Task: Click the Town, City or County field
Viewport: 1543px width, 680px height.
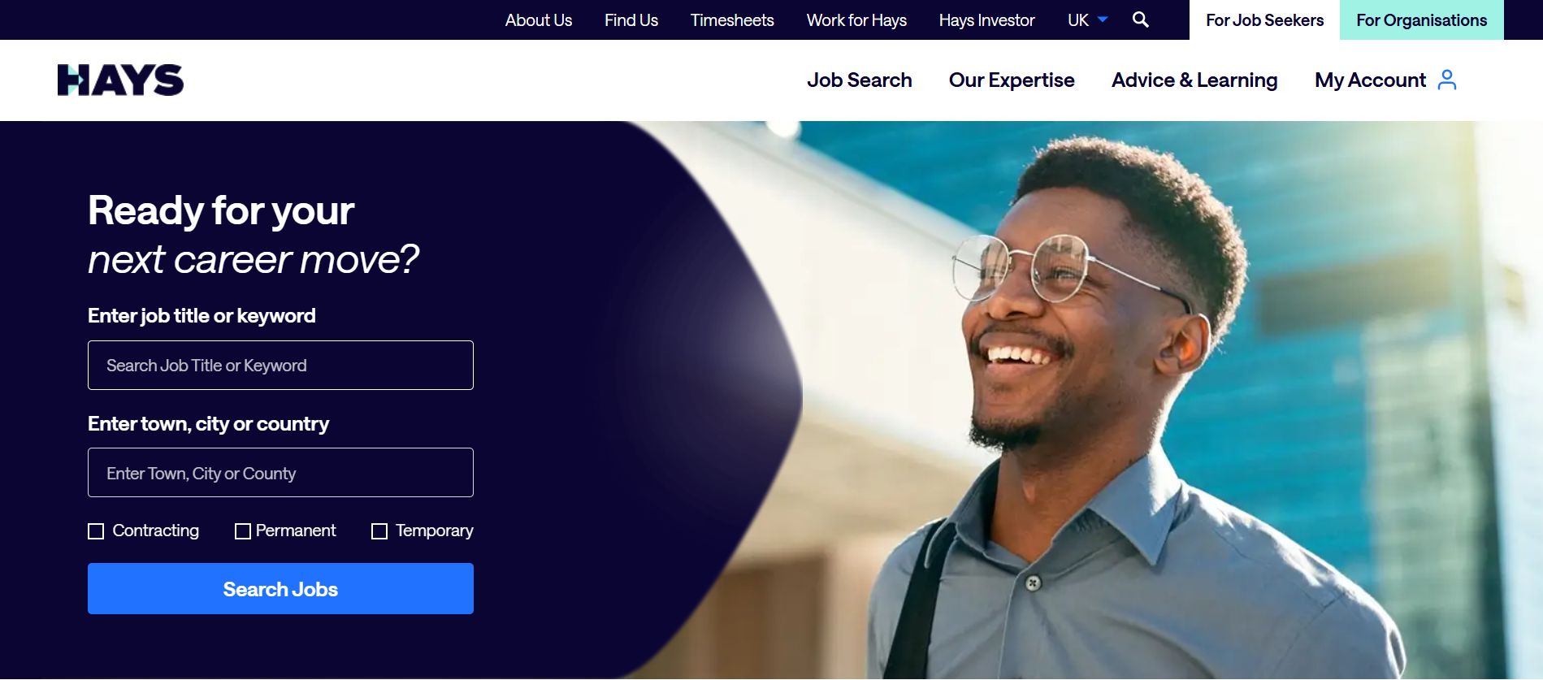Action: click(x=280, y=473)
